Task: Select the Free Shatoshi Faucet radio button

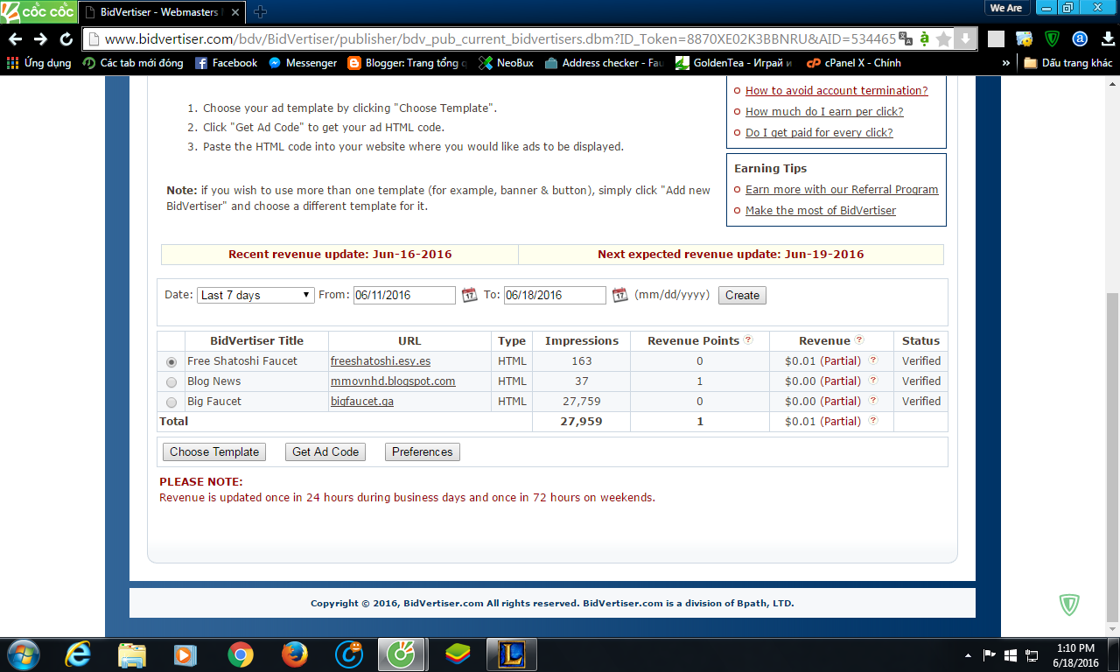Action: pos(171,361)
